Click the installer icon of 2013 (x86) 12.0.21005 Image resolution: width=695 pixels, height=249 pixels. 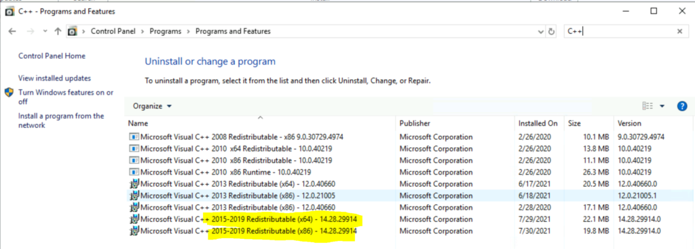pyautogui.click(x=134, y=195)
